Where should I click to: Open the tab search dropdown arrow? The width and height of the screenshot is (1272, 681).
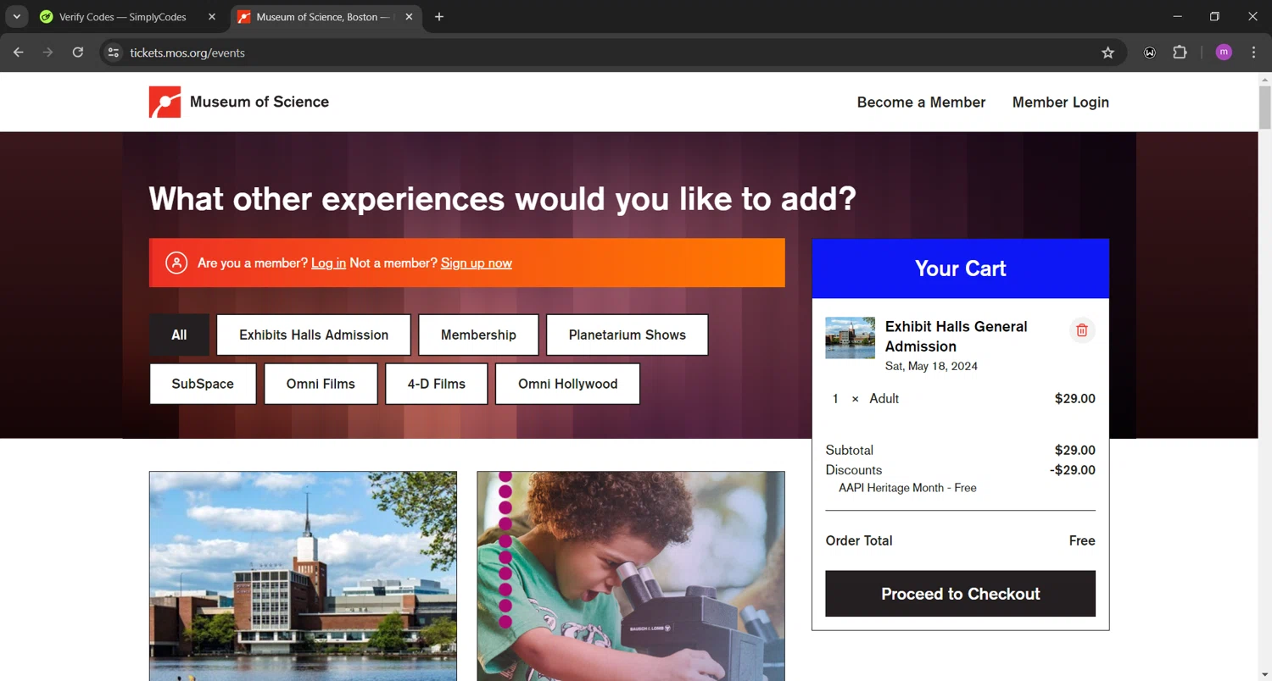(x=16, y=17)
